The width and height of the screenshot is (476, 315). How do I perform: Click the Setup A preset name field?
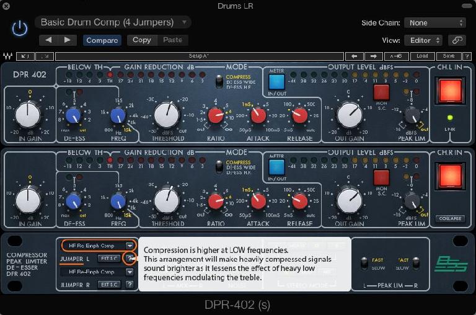point(200,56)
